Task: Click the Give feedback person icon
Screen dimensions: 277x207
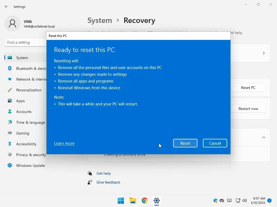Action: pos(90,182)
